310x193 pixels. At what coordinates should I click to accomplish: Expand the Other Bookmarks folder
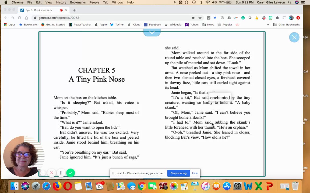tap(287, 25)
